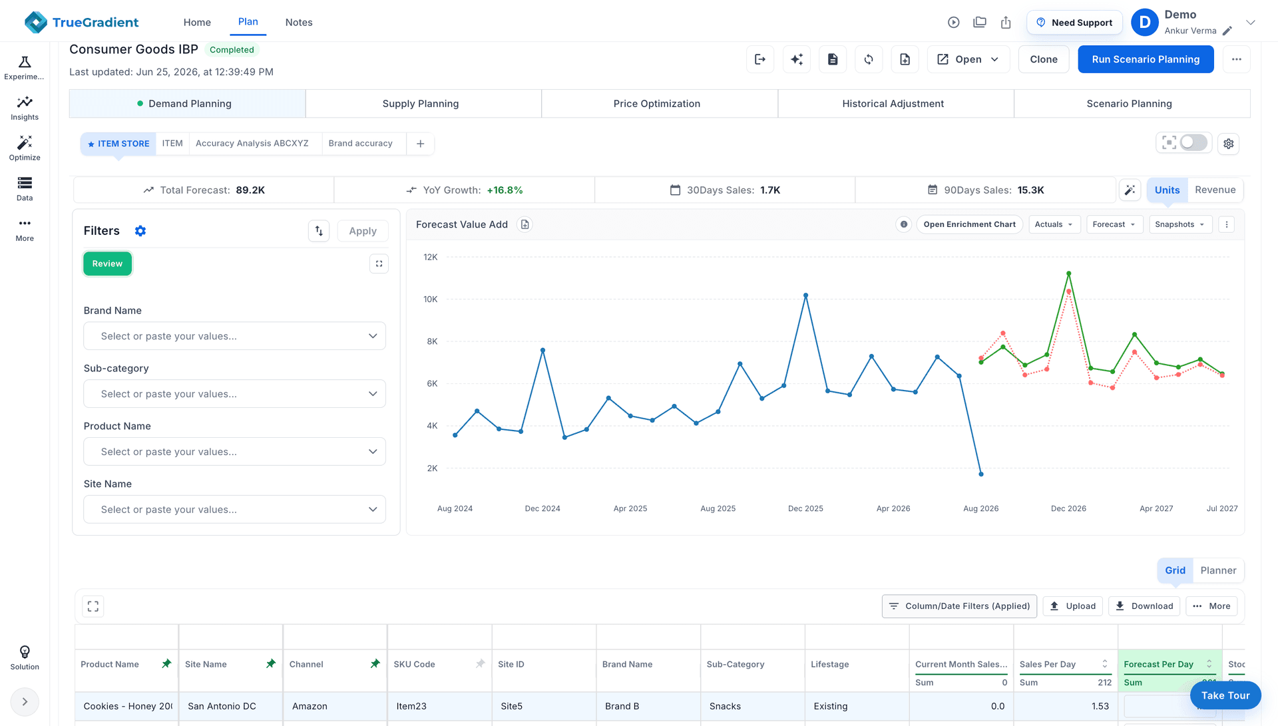Open the Forecast dropdown
Viewport: 1278px width, 726px height.
(x=1114, y=224)
